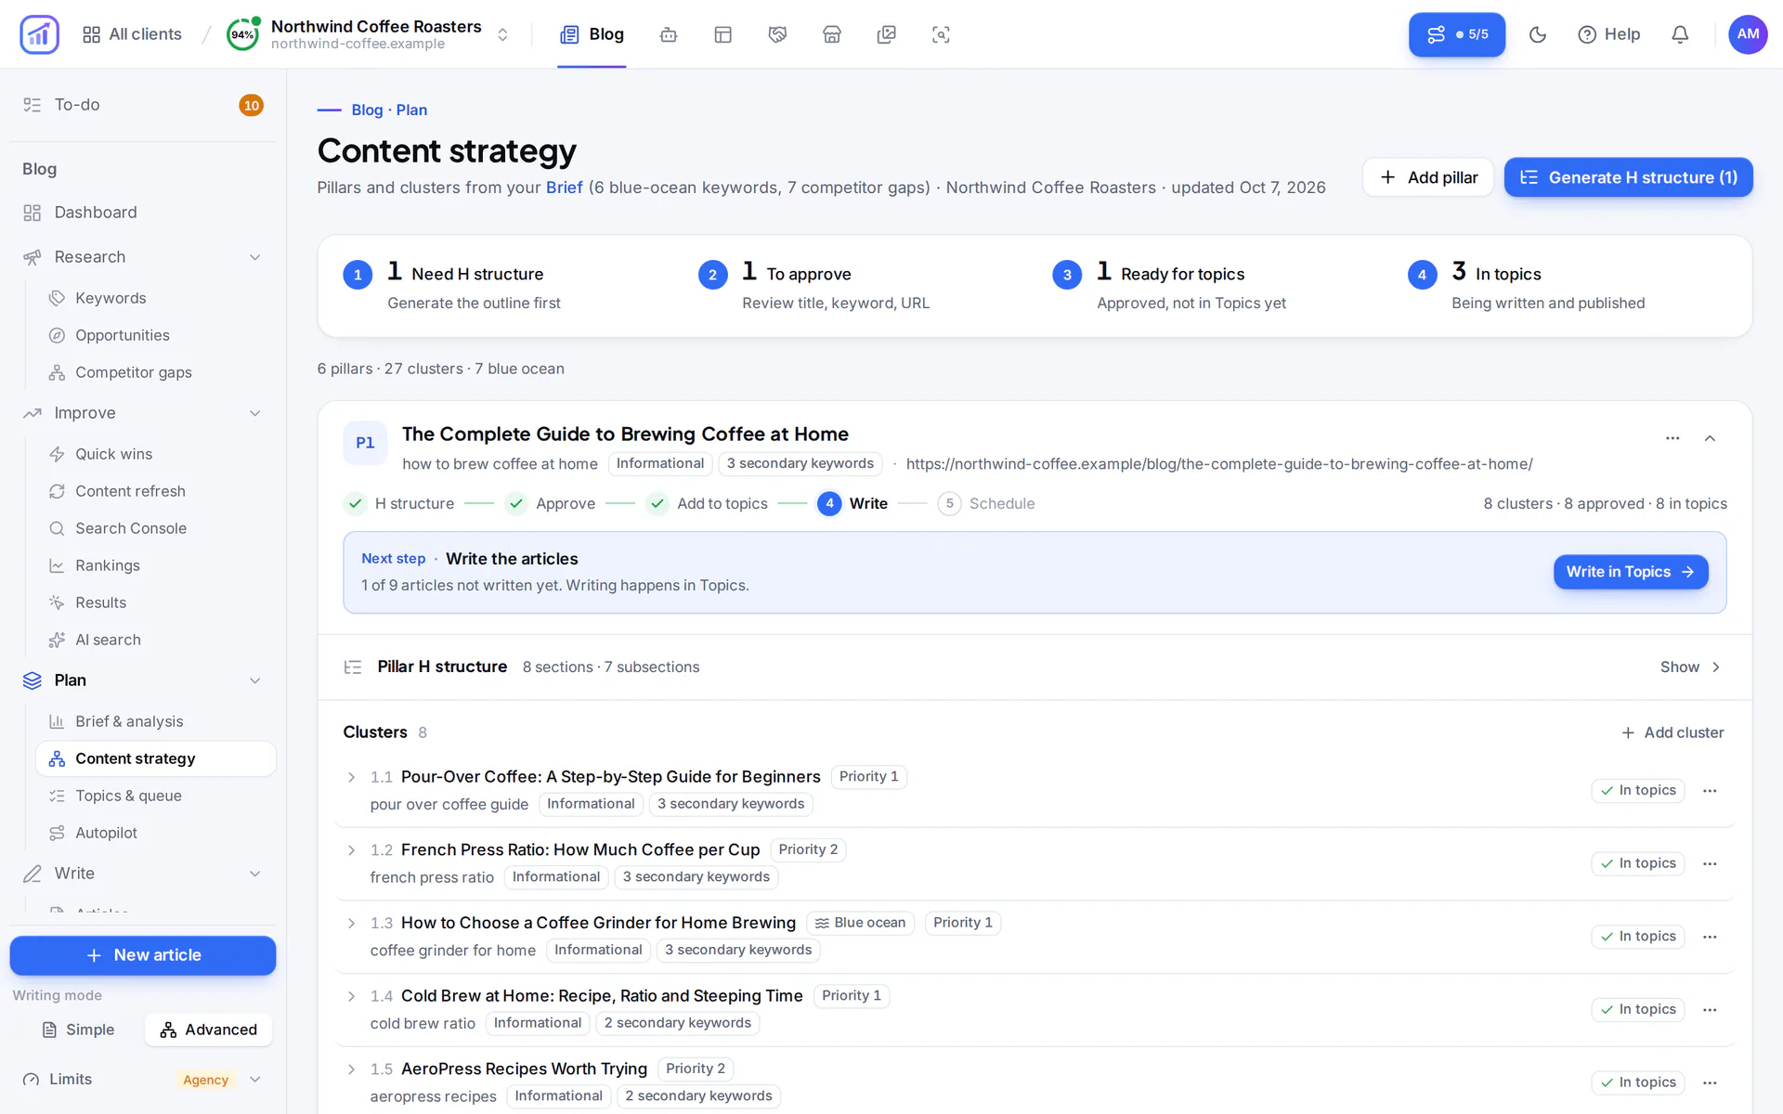The height and width of the screenshot is (1114, 1783).
Task: Click the app logo icon
Action: [39, 34]
